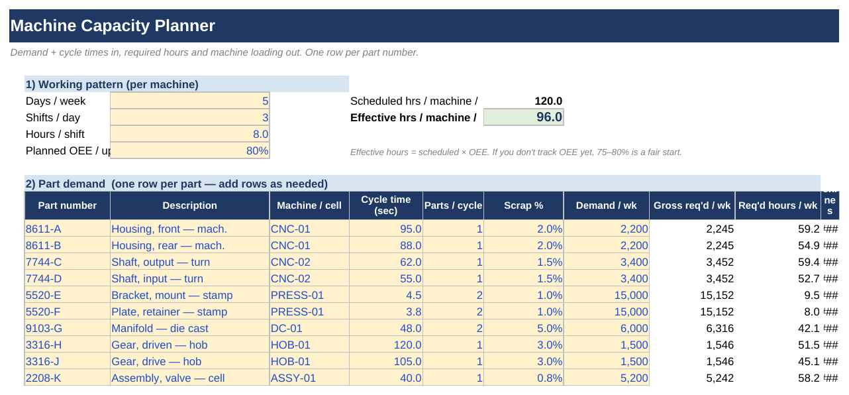Select cycle time 48.0
This screenshot has height=395, width=849.
[x=386, y=328]
